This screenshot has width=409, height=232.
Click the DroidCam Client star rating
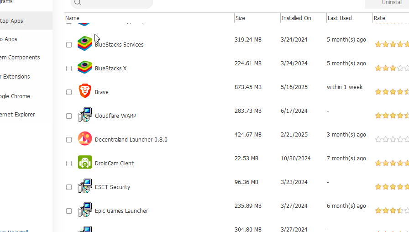click(392, 163)
